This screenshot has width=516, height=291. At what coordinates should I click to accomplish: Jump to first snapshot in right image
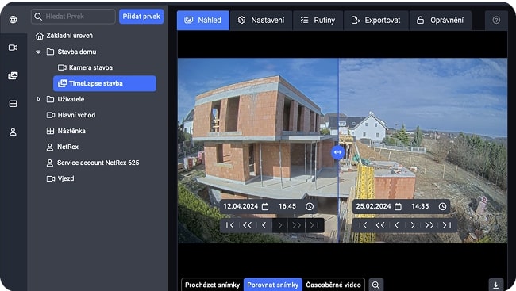click(363, 225)
